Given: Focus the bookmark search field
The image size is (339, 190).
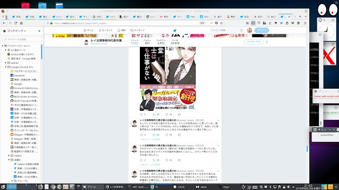Looking at the screenshot, I should 22,39.
